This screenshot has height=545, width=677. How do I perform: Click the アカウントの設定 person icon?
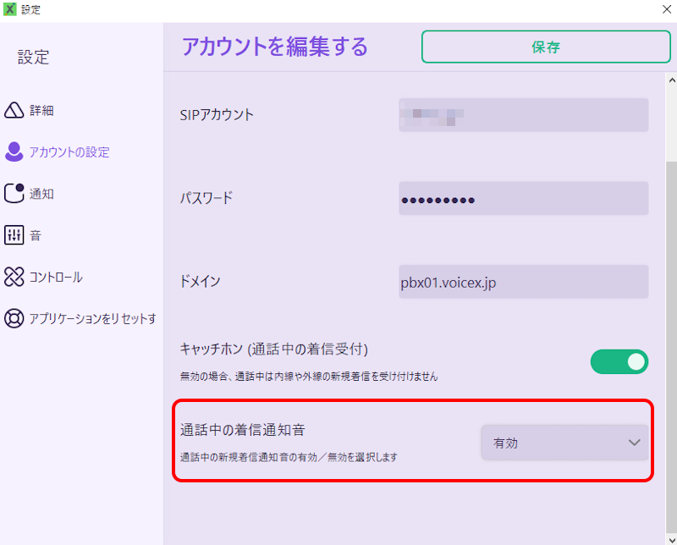(x=14, y=152)
